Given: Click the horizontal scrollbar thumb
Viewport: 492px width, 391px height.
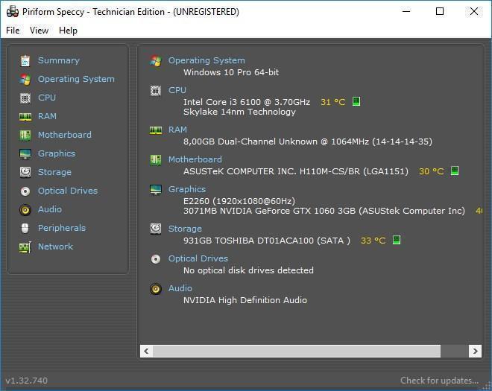Looking at the screenshot, I should tap(297, 351).
